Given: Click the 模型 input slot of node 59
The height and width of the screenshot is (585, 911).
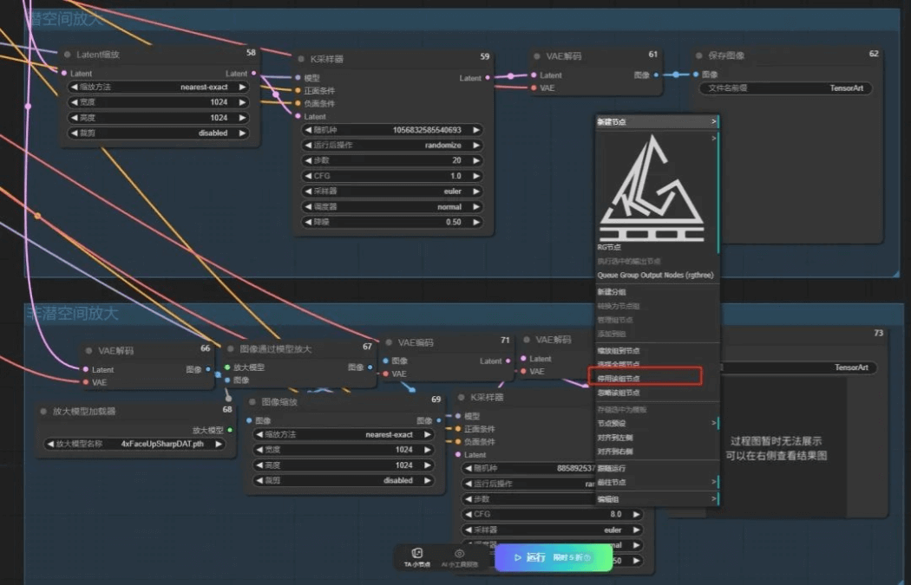Looking at the screenshot, I should tap(298, 78).
